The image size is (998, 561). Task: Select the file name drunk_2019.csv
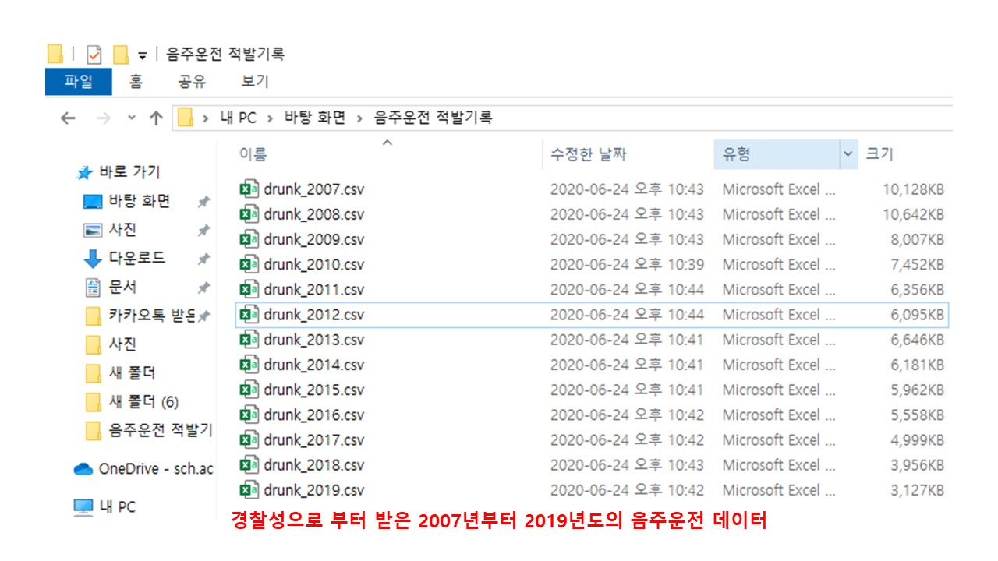pos(313,489)
